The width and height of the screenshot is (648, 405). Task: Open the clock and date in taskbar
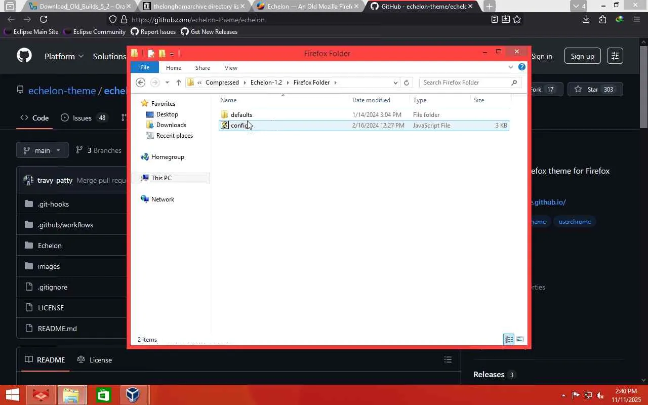pyautogui.click(x=626, y=395)
